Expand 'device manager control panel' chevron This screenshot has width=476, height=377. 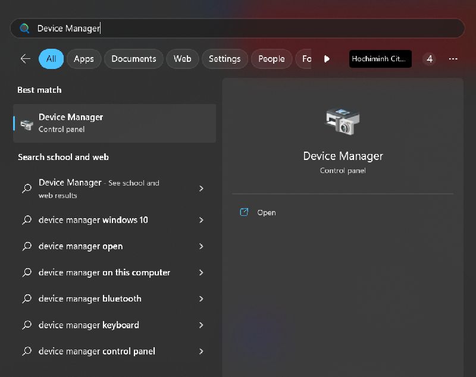tap(201, 351)
